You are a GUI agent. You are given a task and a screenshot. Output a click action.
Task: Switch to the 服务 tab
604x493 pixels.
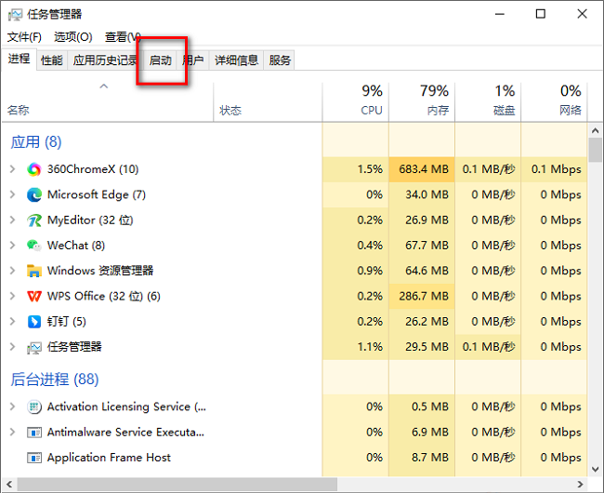click(x=280, y=60)
